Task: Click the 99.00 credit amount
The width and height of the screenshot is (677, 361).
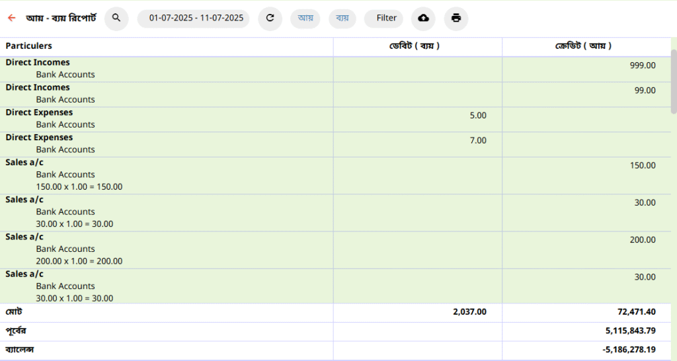Action: click(645, 91)
